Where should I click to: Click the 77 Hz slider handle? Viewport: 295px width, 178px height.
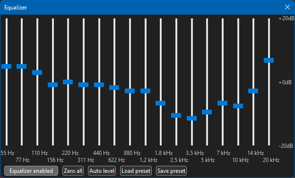click(x=21, y=66)
